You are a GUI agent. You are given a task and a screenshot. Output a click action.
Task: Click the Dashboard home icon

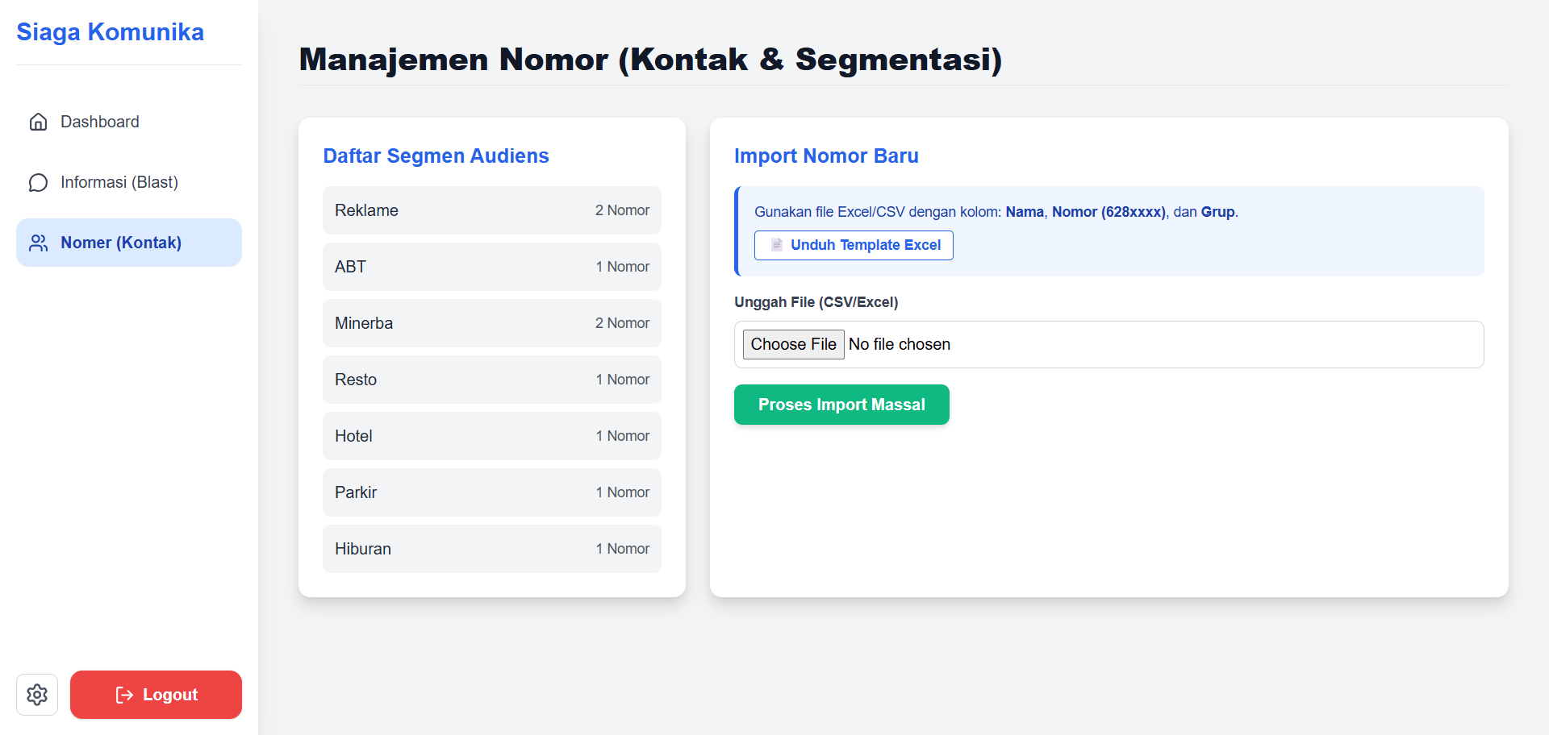tap(38, 122)
